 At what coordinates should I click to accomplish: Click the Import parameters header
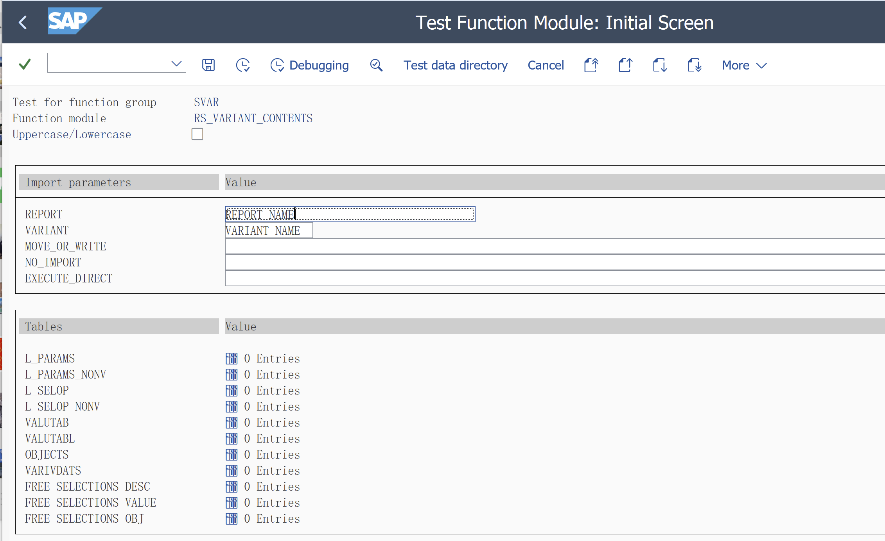[119, 182]
